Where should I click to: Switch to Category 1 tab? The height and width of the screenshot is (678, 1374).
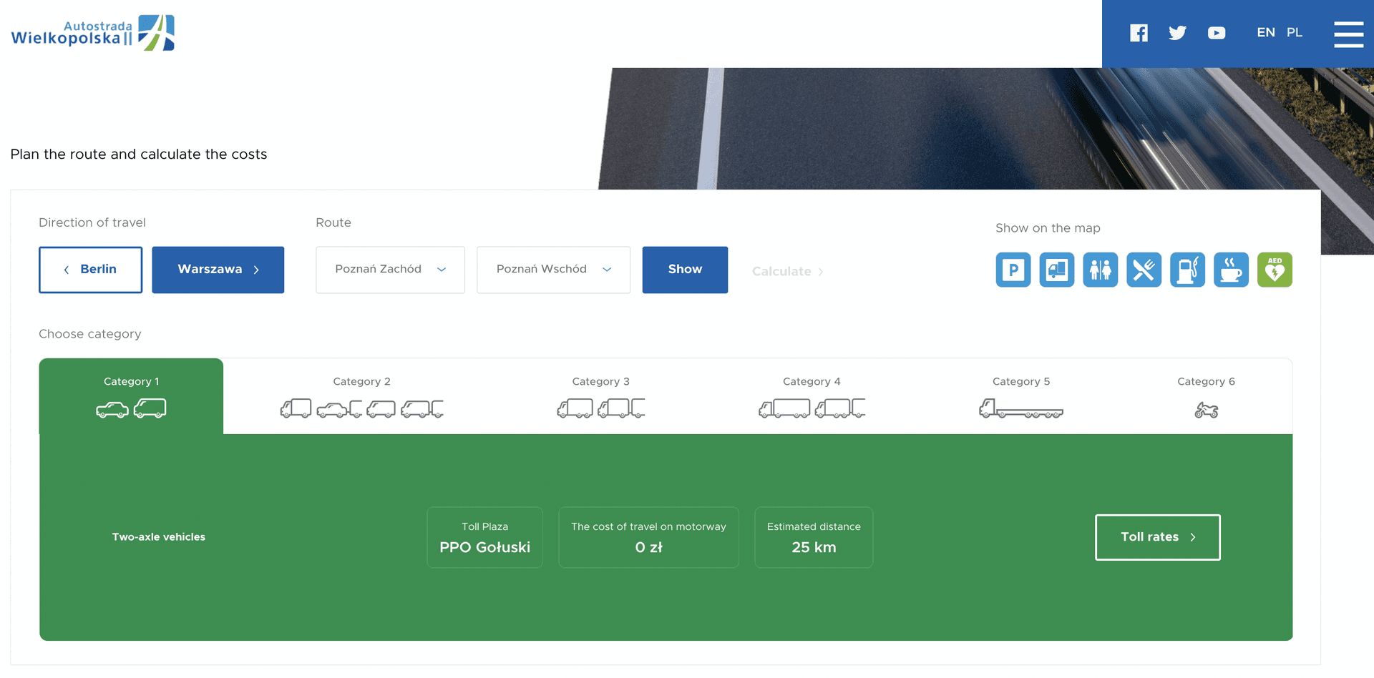[131, 396]
